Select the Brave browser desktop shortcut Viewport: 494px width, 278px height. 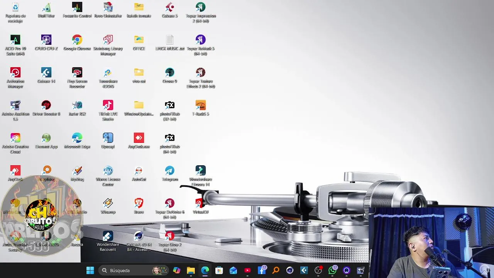point(139,207)
